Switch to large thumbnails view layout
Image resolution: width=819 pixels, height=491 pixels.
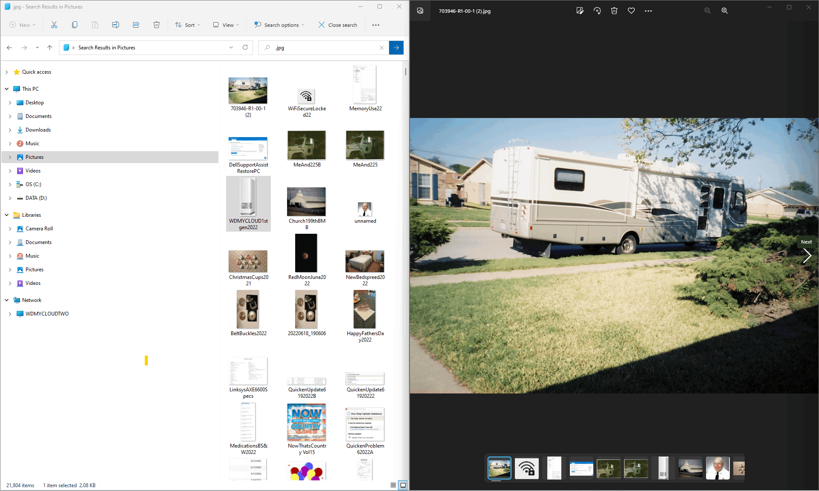coord(403,485)
